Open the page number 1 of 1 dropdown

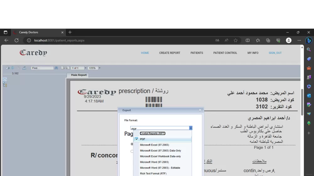pos(85,68)
